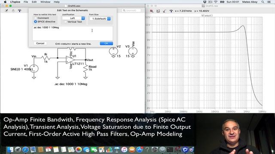Click the OK button in the Edit Text dialog
Image resolution: width=275 pixels, height=154 pixels.
click(106, 43)
